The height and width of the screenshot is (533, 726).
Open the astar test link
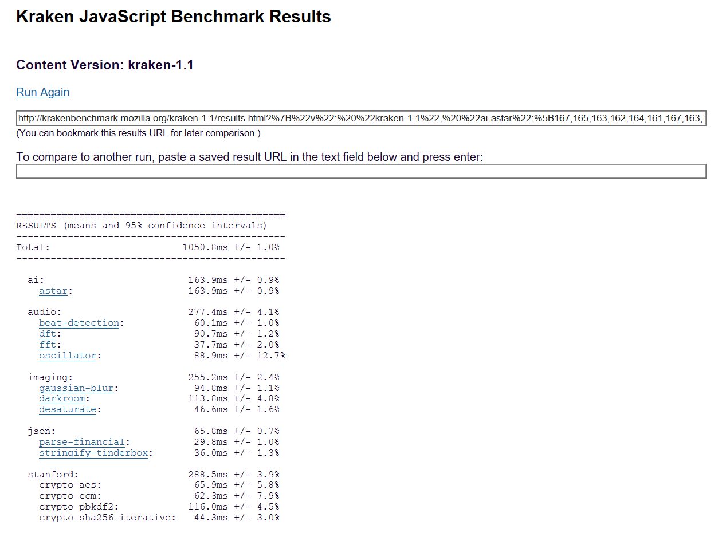click(53, 291)
